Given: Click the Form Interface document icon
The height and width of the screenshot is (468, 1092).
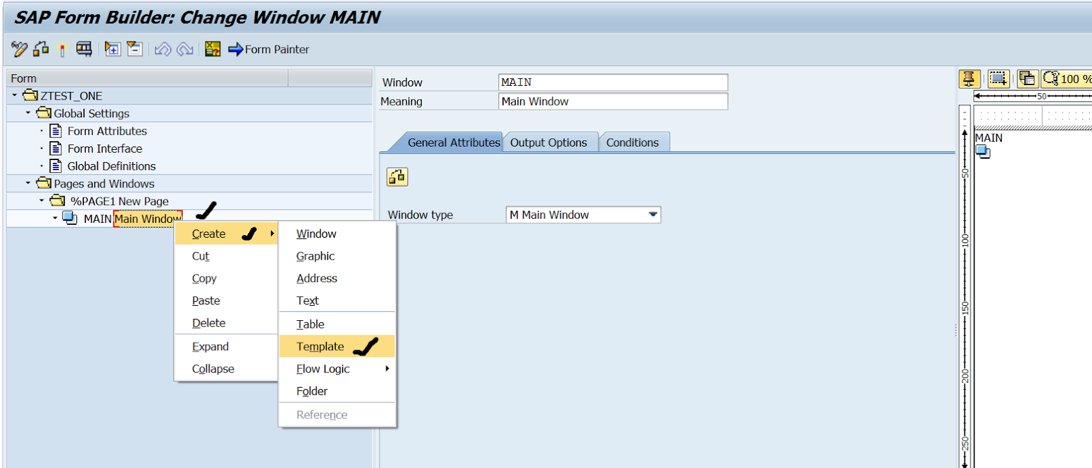Looking at the screenshot, I should (56, 149).
